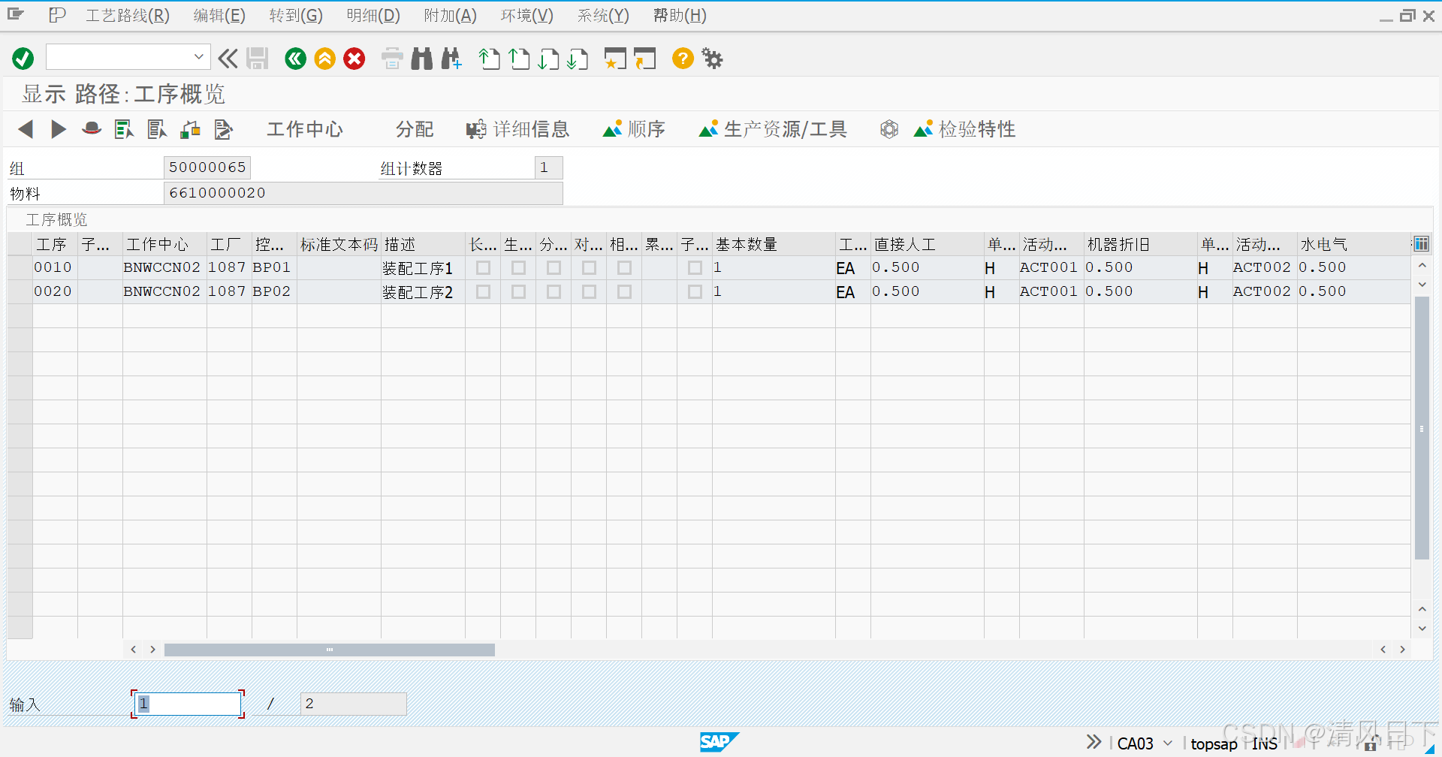Open the command field dropdown

[x=198, y=56]
